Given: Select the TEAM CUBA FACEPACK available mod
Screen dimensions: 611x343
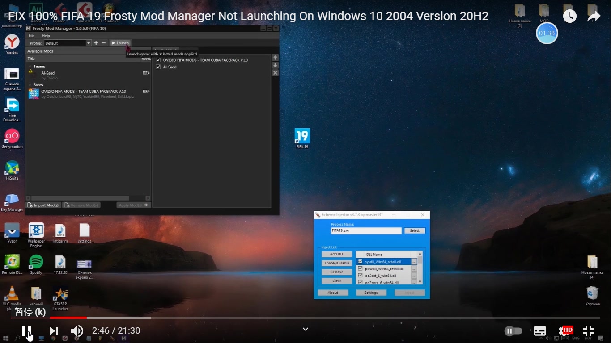Looking at the screenshot, I should 89,94.
